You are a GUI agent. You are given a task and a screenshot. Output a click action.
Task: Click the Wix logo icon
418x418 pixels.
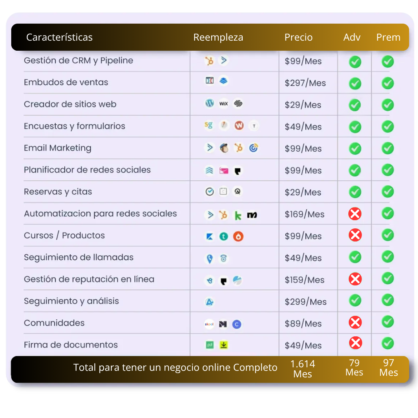click(x=224, y=103)
